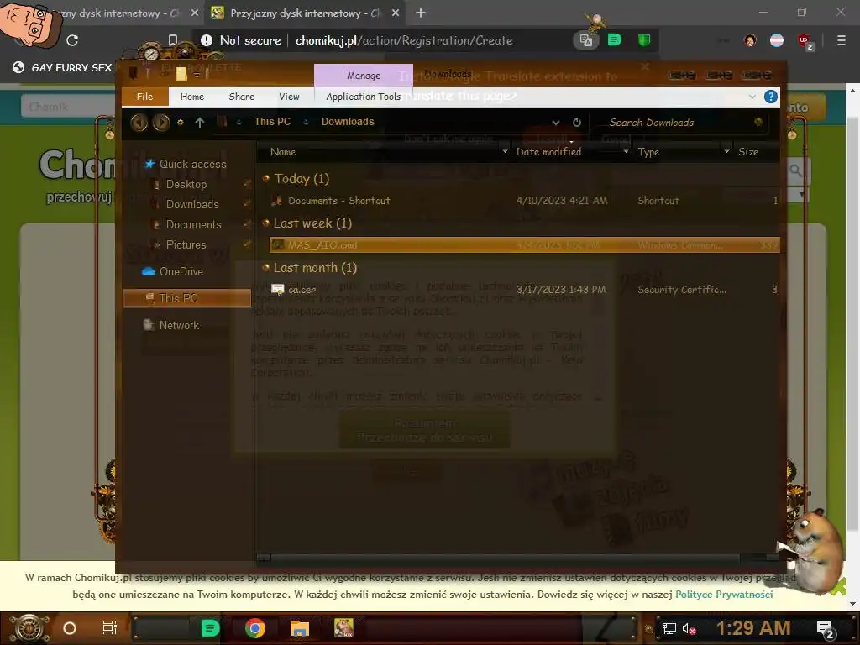Open the Date modified column filter dropdown
The image size is (860, 645).
tap(626, 152)
